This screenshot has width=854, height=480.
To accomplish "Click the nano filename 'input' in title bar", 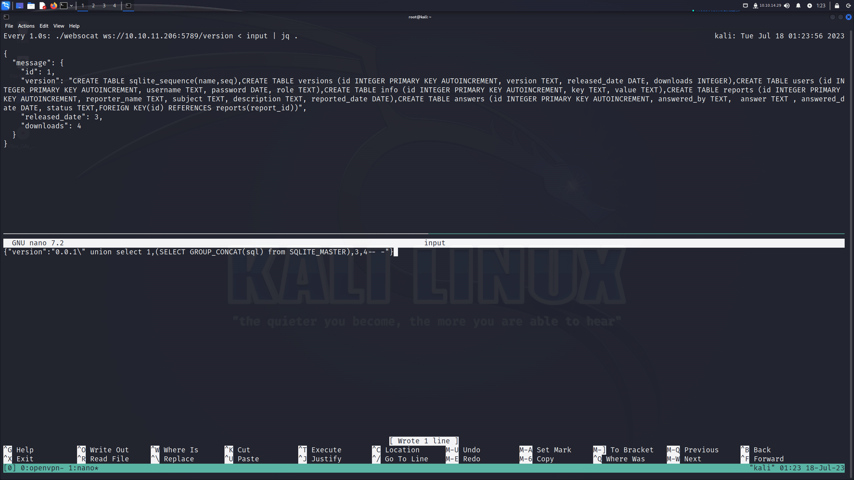I will point(435,243).
